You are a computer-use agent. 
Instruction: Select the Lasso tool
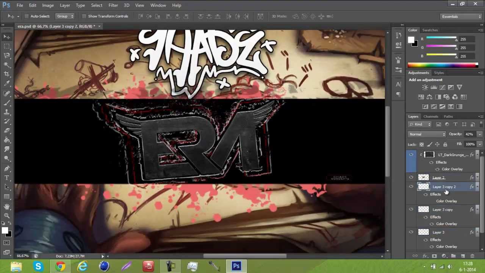click(x=7, y=55)
